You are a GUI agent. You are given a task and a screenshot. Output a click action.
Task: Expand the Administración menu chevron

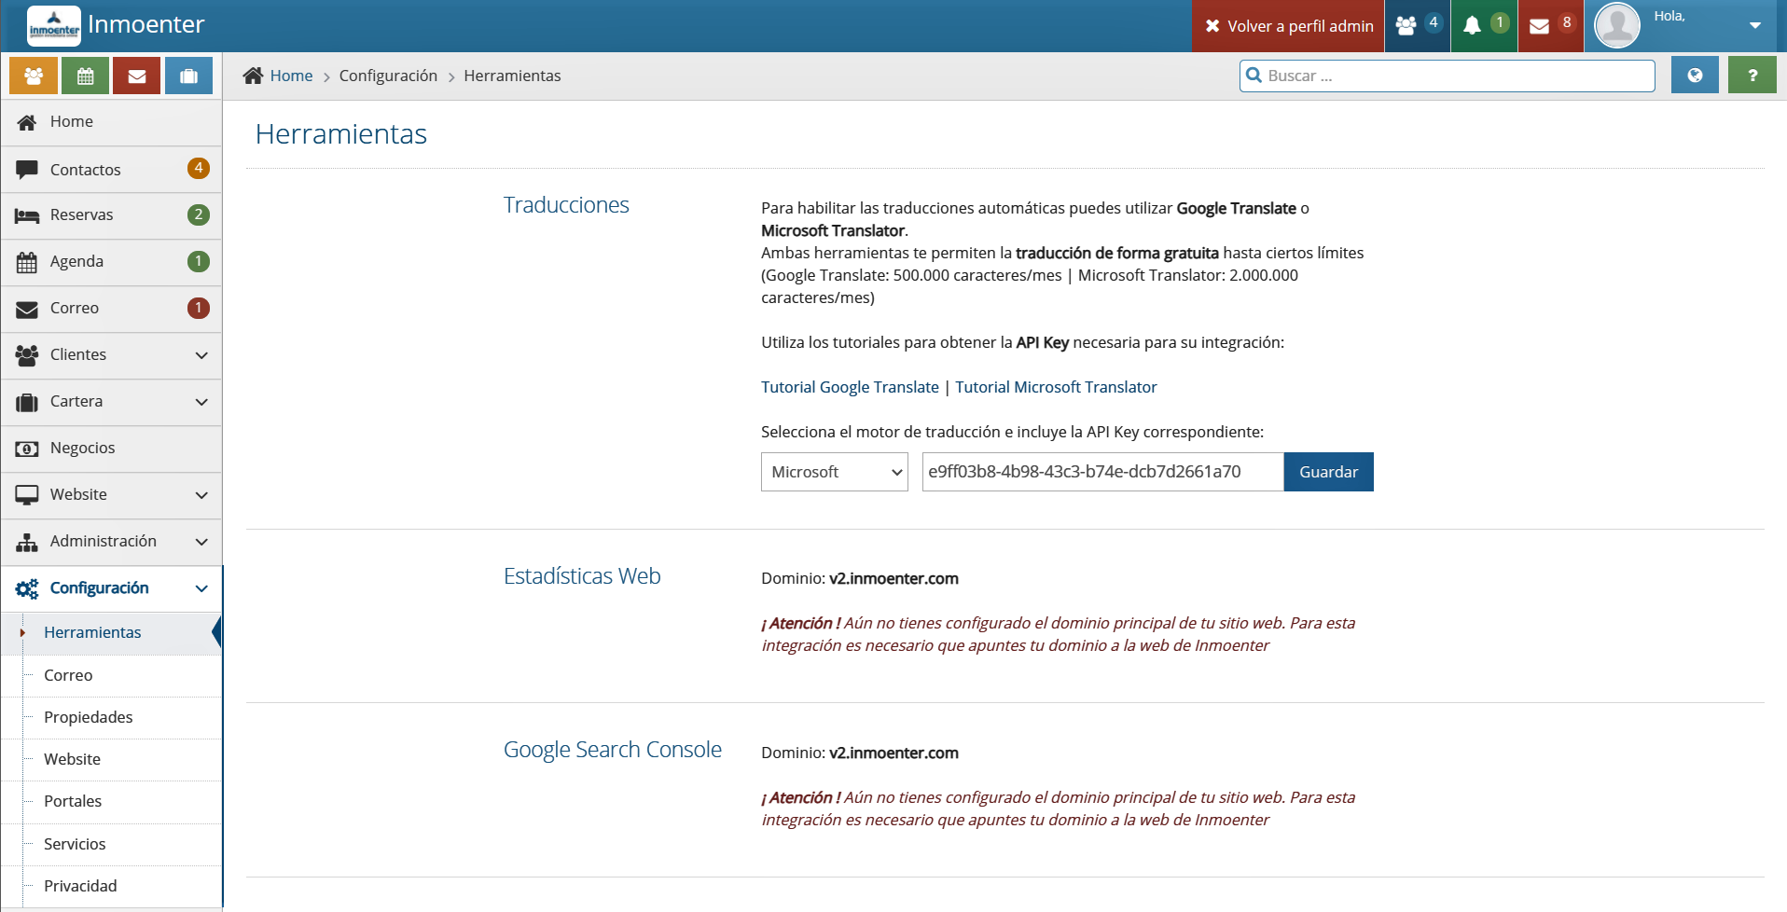point(201,542)
